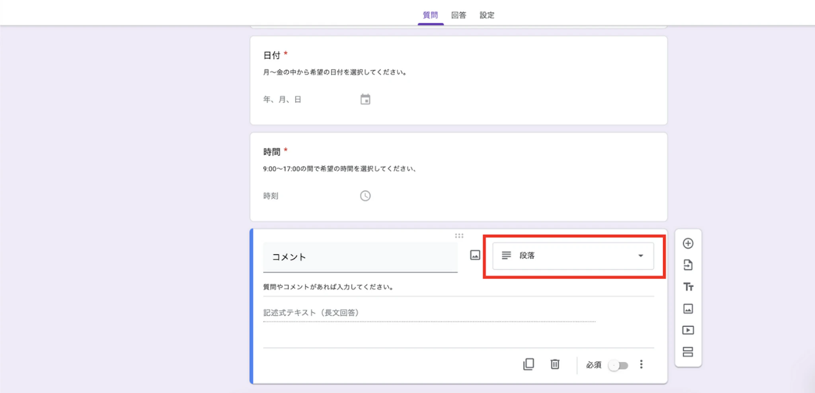The width and height of the screenshot is (815, 393).
Task: Click the import questions icon
Action: coord(688,265)
